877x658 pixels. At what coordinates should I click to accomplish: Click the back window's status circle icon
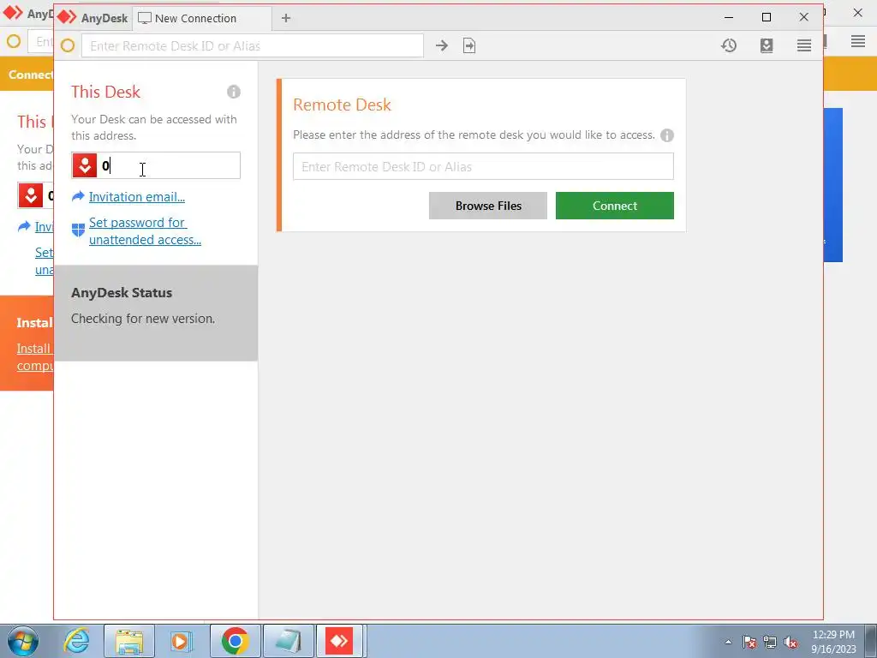(x=14, y=41)
